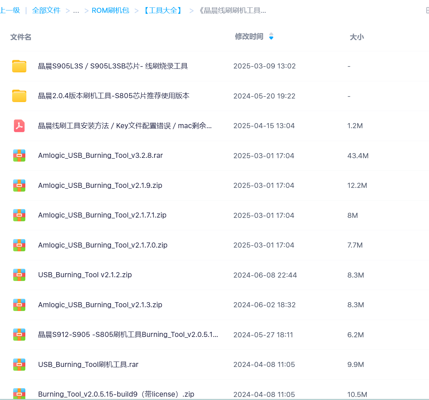Click the archive icon beside Amlogic_USB_Burning_Tool_v2.1.9.zip
Screen dimensions: 429x400
click(x=19, y=185)
